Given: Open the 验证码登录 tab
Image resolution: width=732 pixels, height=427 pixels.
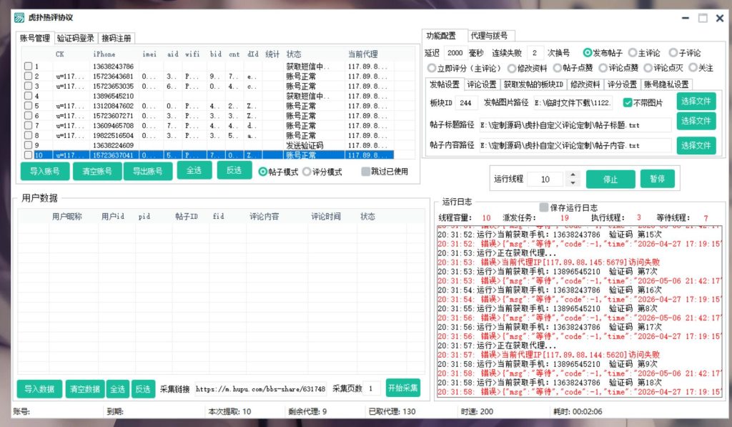Looking at the screenshot, I should [76, 38].
